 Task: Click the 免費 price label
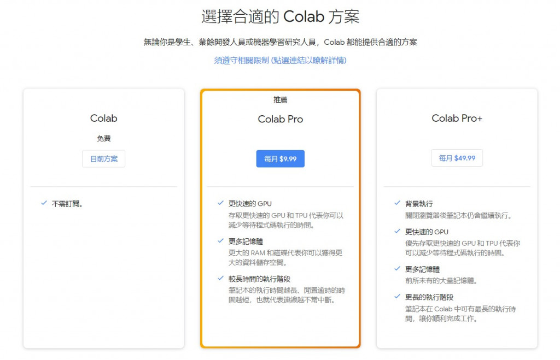click(x=103, y=138)
